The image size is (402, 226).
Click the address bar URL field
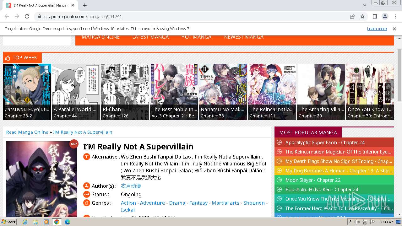click(192, 16)
